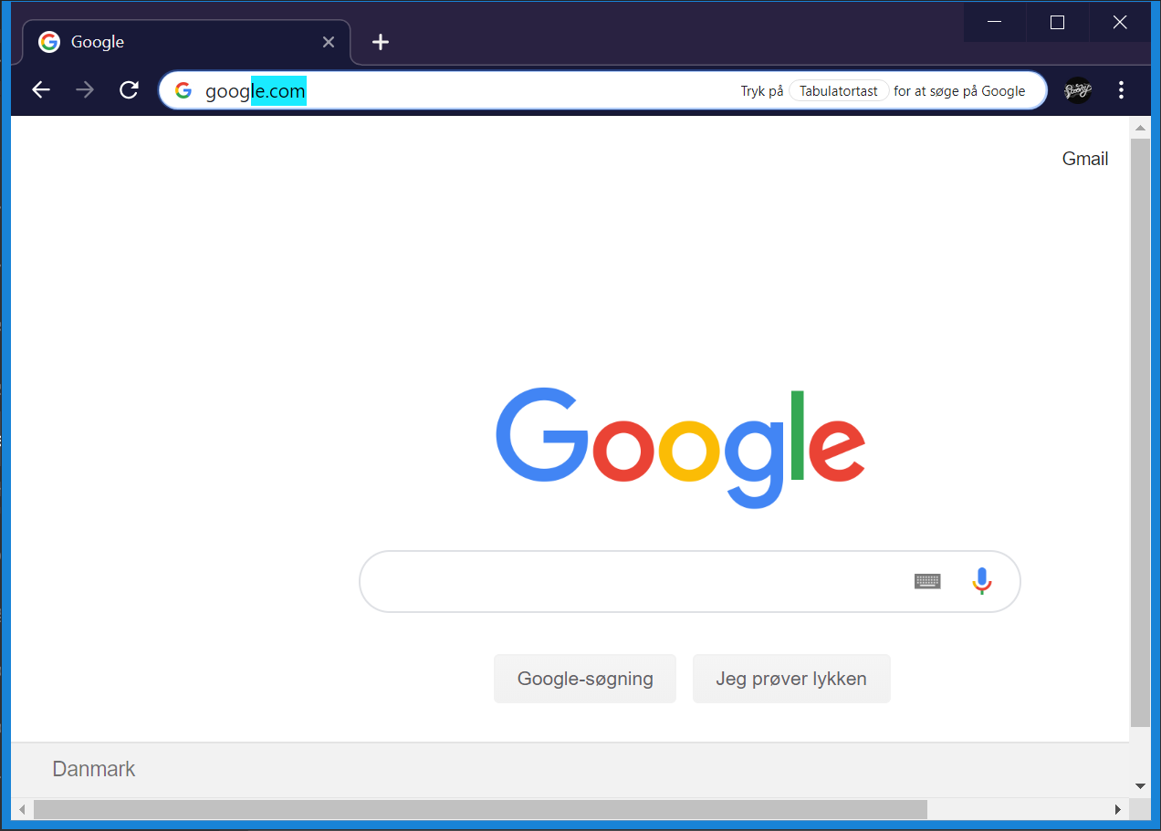Click the forward navigation arrow
This screenshot has height=831, width=1161.
85,90
